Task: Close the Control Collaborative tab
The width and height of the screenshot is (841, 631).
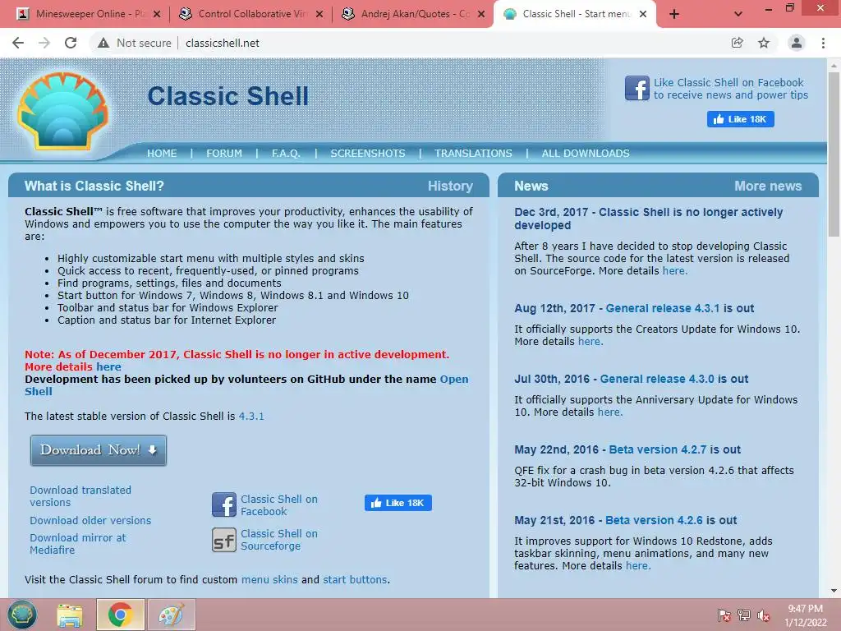Action: 319,14
